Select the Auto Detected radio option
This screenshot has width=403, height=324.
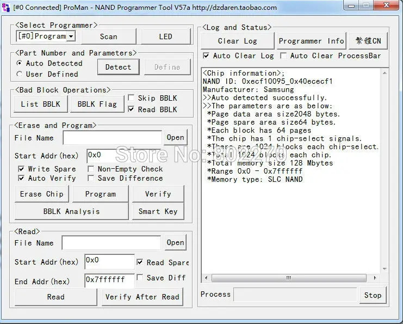tap(20, 64)
